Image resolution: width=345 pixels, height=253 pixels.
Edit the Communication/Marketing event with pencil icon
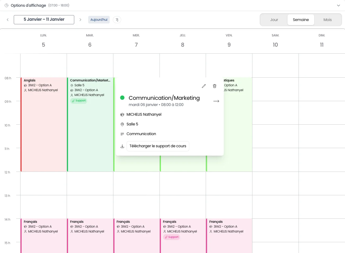pos(204,86)
